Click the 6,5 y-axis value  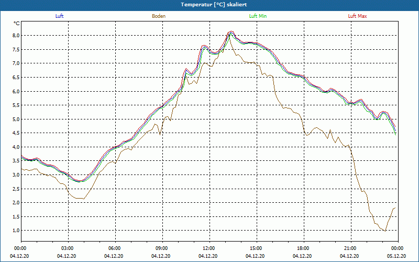(16, 77)
